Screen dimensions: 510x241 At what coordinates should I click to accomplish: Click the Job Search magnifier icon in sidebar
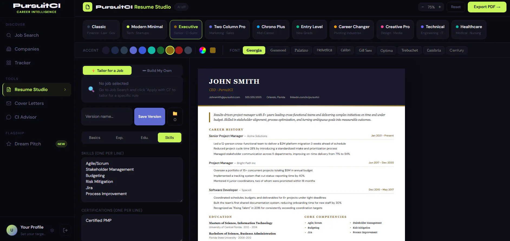click(x=9, y=35)
